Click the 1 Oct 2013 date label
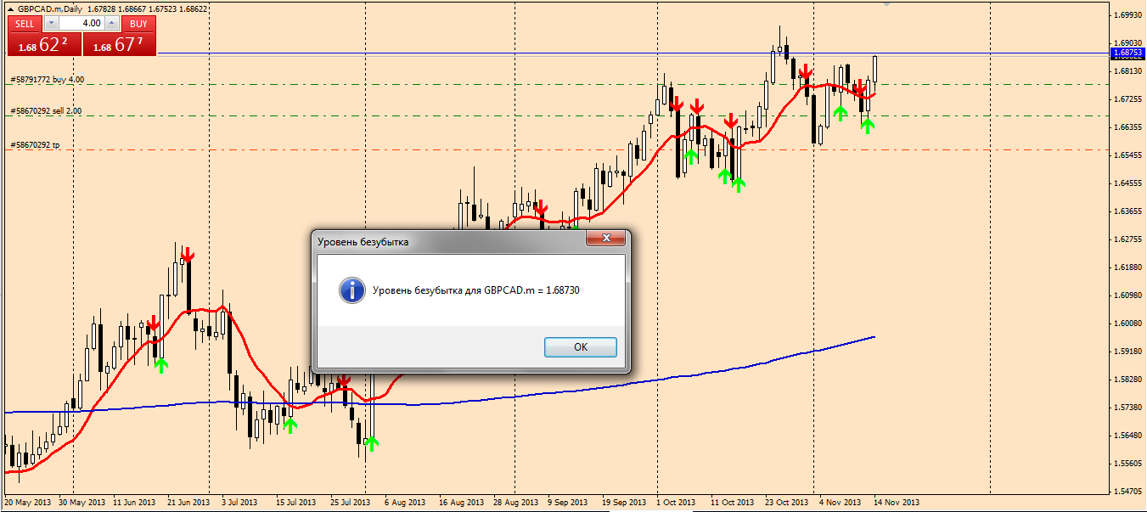This screenshot has height=512, width=1147. [x=677, y=503]
